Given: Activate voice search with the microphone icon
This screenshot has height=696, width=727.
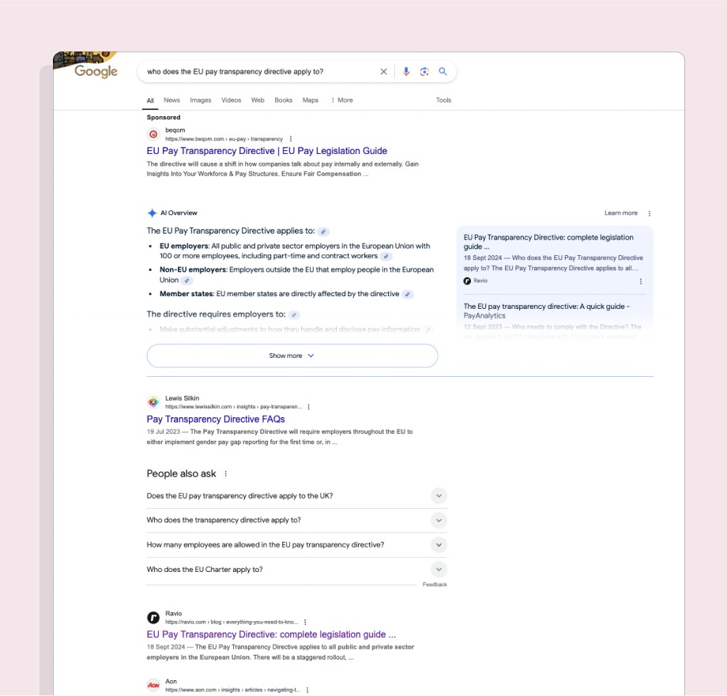Looking at the screenshot, I should [405, 71].
